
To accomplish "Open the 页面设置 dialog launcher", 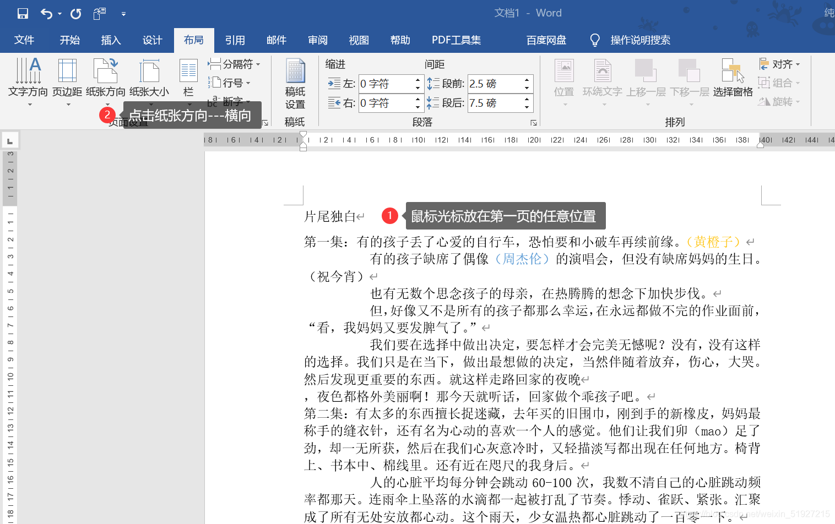I will click(265, 123).
